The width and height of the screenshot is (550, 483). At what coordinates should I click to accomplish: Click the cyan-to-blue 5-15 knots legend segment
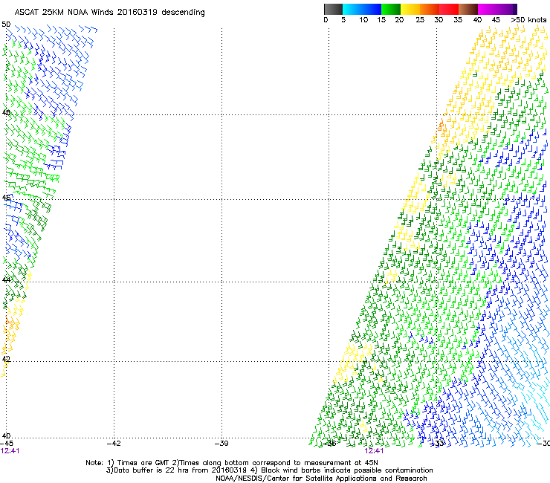[x=362, y=9]
